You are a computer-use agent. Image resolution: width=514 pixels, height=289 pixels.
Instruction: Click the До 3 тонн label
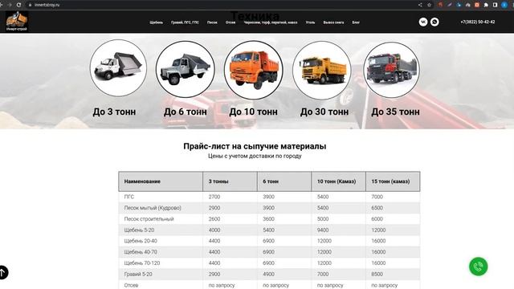pyautogui.click(x=114, y=112)
